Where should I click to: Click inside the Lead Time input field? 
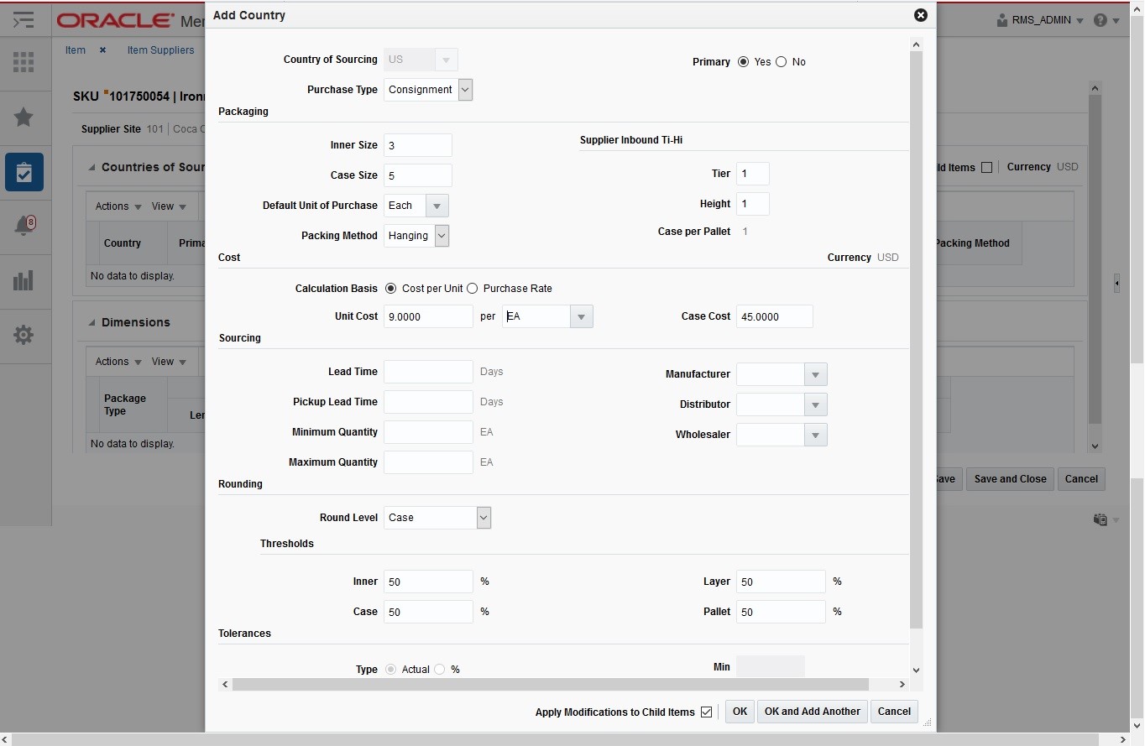point(428,372)
